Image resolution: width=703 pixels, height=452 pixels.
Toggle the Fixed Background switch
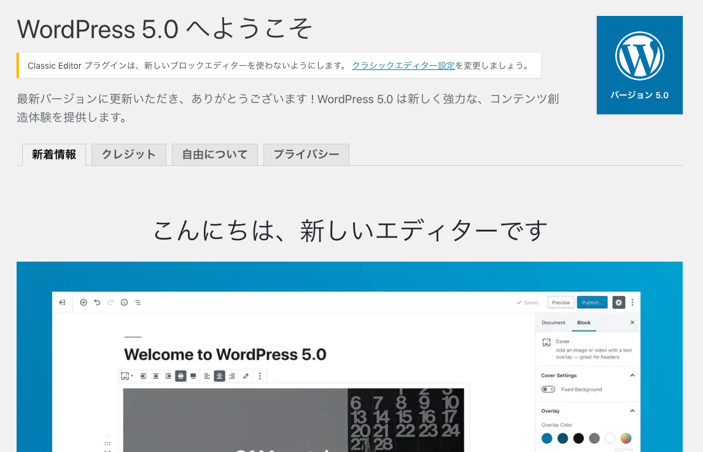pos(548,389)
